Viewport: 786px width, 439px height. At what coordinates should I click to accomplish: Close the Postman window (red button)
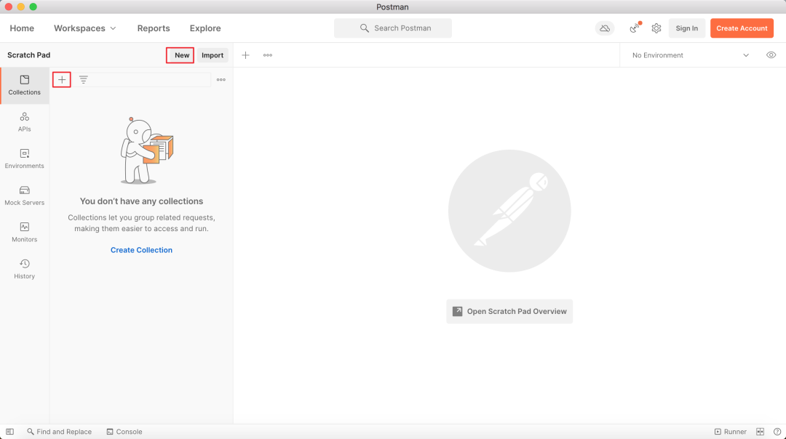(x=9, y=7)
